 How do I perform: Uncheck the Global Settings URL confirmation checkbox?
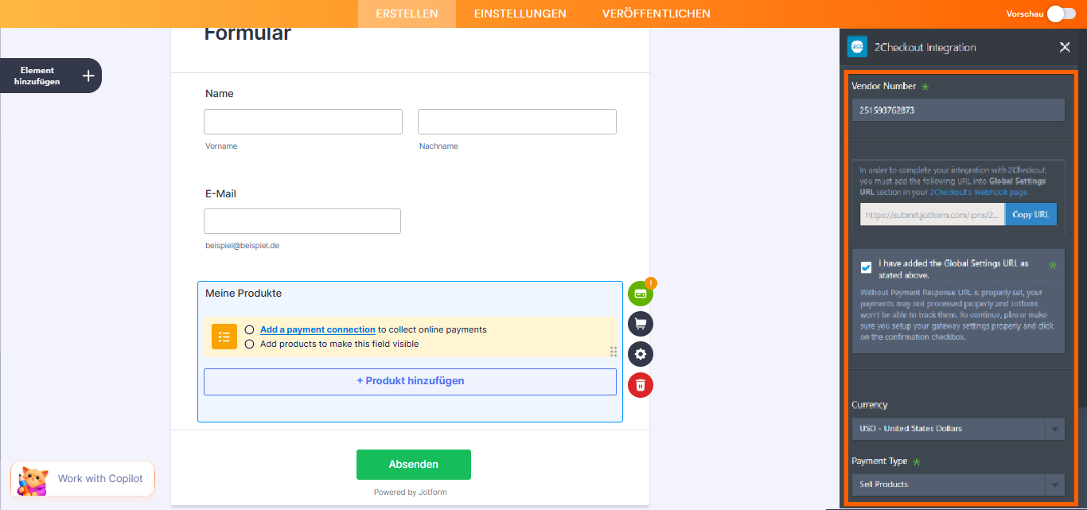click(x=866, y=267)
